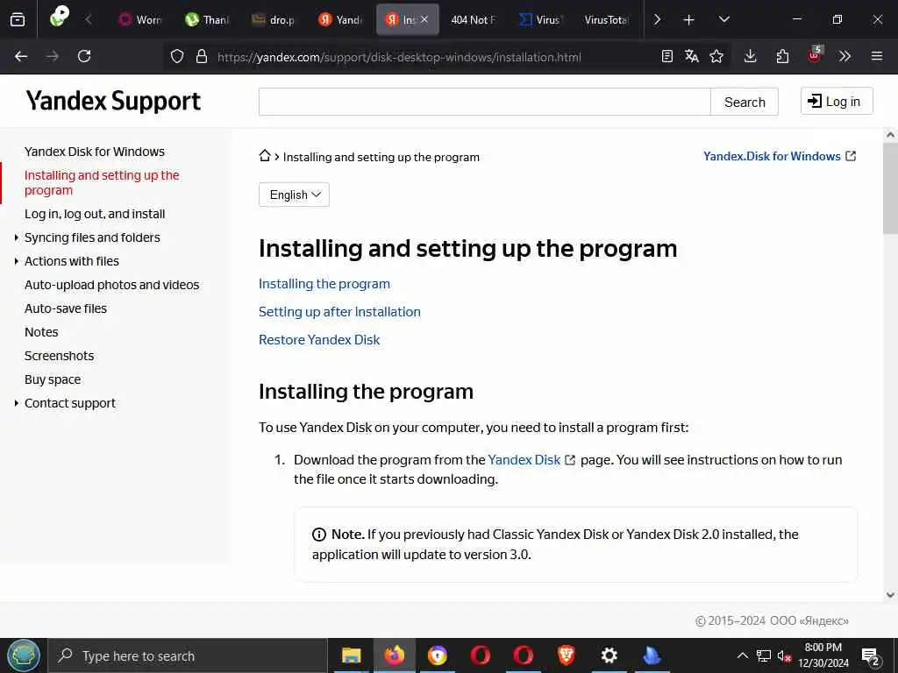Image resolution: width=898 pixels, height=673 pixels.
Task: Expand Actions with files section
Action: point(16,261)
